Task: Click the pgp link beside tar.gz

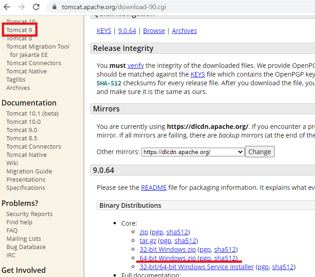Action: (166, 241)
